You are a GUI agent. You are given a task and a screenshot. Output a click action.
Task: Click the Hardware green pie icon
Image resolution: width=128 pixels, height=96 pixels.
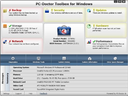(89, 26)
